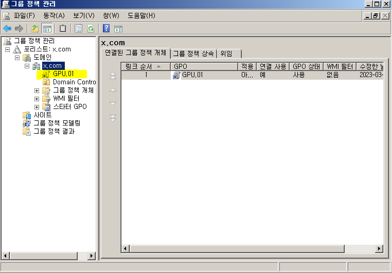Toggle the console tree show/hide icon
392x273 pixels.
click(47, 29)
